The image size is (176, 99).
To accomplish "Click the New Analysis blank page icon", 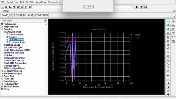I will tap(2, 7).
